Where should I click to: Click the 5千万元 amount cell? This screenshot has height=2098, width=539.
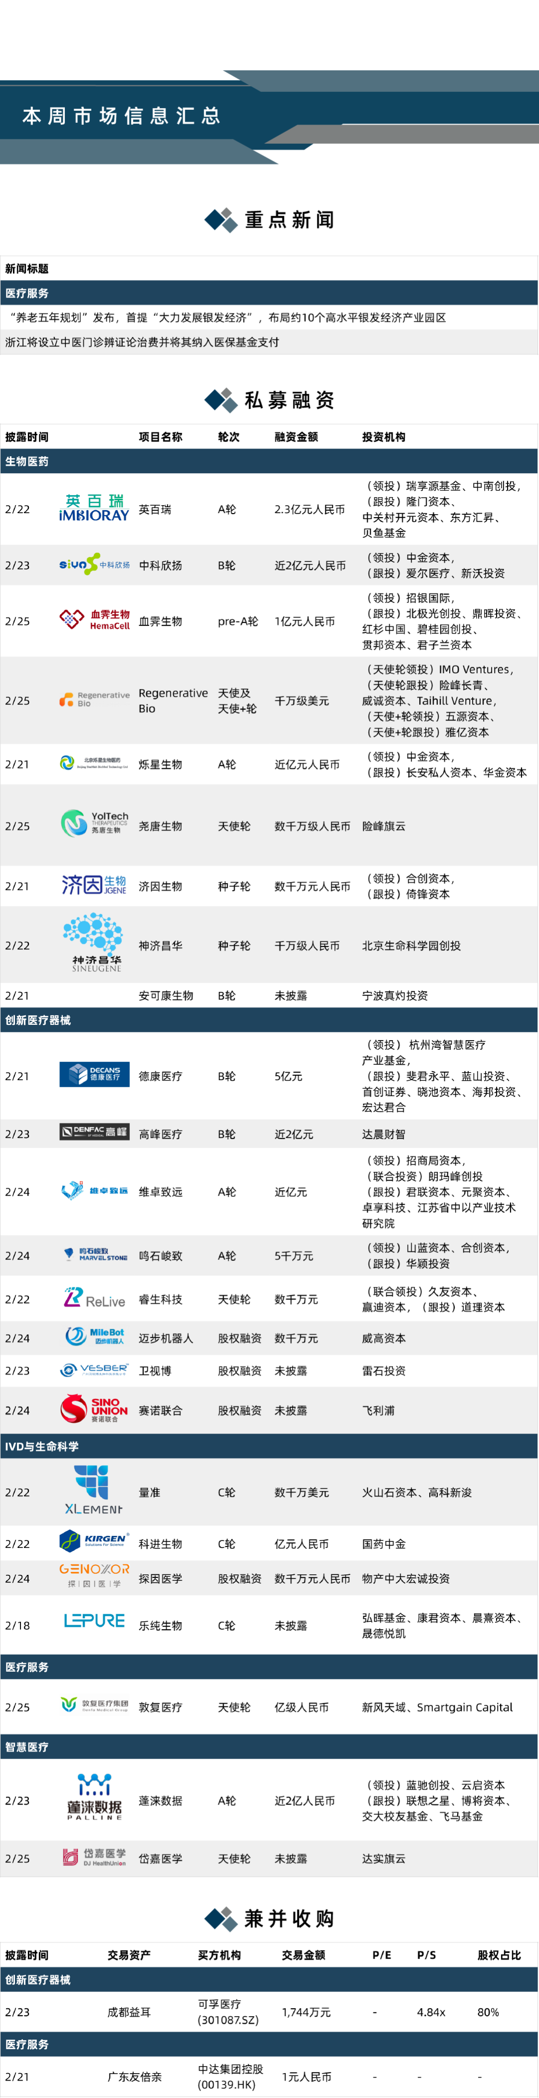pos(294,1256)
